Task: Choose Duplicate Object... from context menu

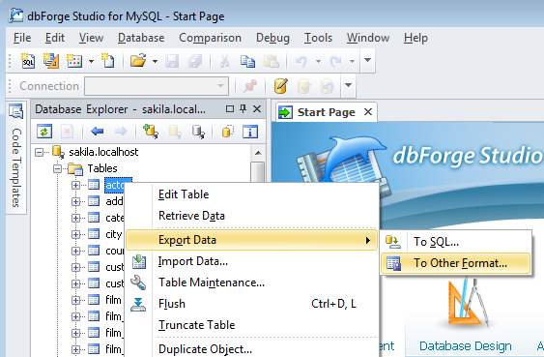Action: (251, 348)
